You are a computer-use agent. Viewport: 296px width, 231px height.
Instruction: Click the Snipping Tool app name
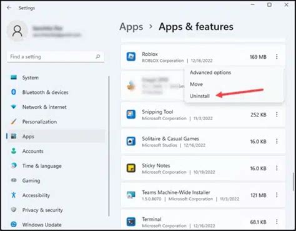click(x=157, y=112)
